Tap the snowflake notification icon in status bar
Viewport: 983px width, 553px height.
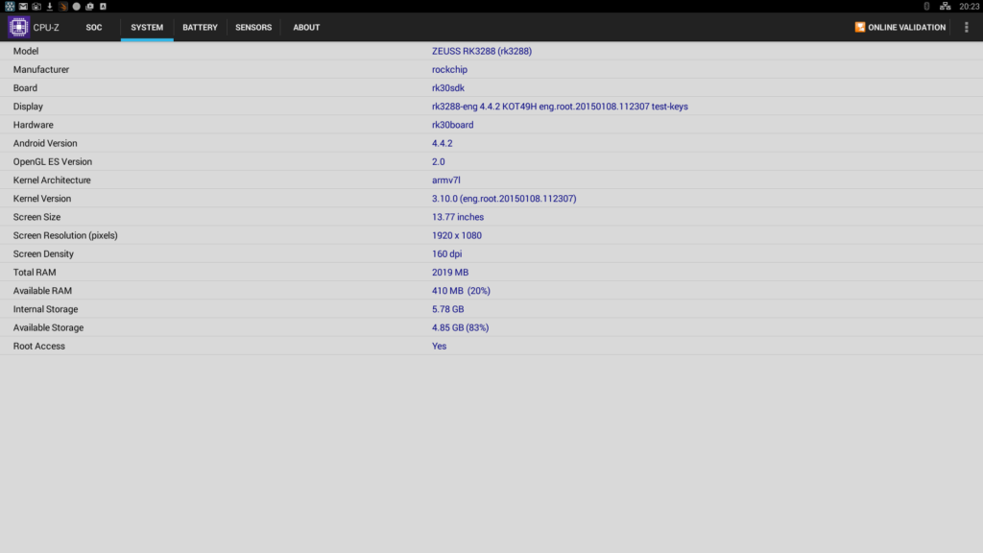click(10, 7)
